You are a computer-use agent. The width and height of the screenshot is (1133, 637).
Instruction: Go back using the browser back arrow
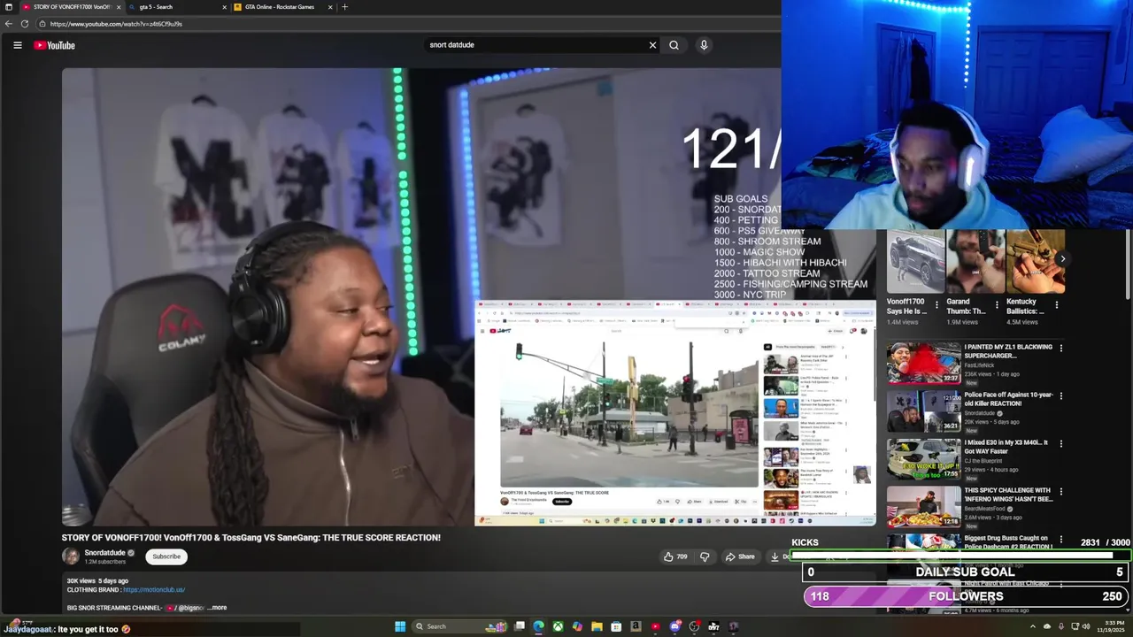tap(9, 24)
